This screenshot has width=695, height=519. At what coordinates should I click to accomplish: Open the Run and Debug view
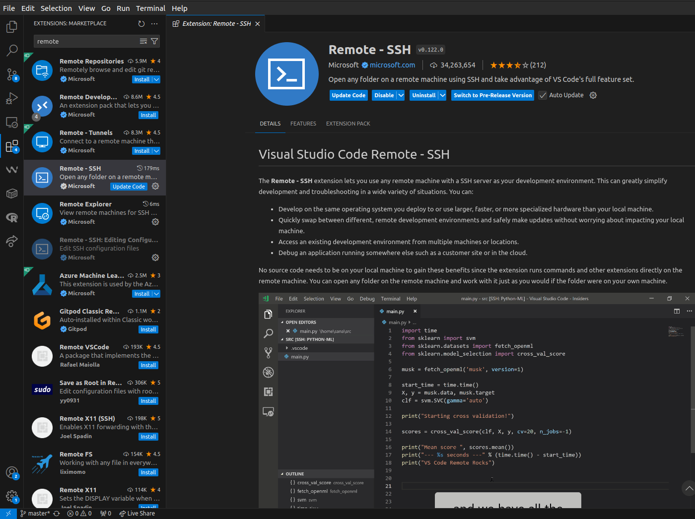point(12,98)
